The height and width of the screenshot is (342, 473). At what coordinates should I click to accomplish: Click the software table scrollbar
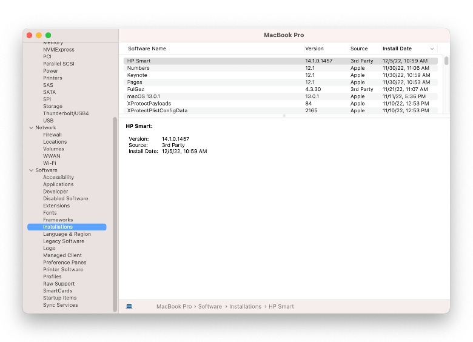(446, 61)
